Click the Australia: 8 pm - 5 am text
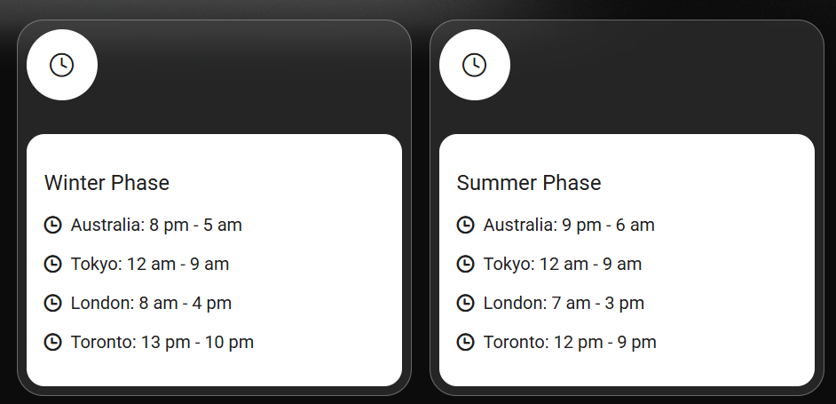 click(x=156, y=225)
